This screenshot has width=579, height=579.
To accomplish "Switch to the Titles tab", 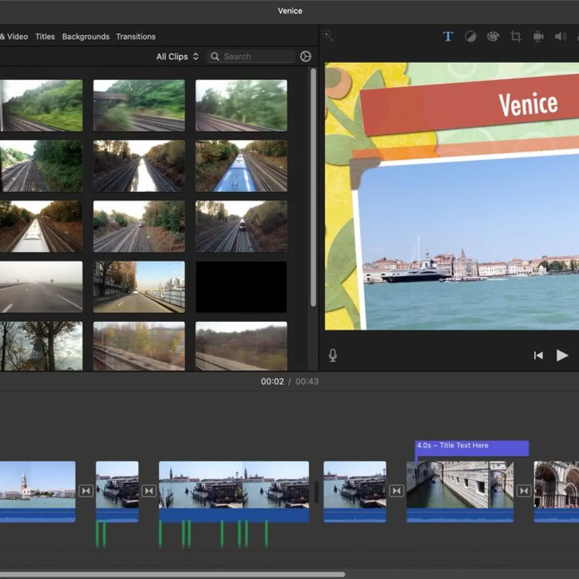I will tap(45, 37).
